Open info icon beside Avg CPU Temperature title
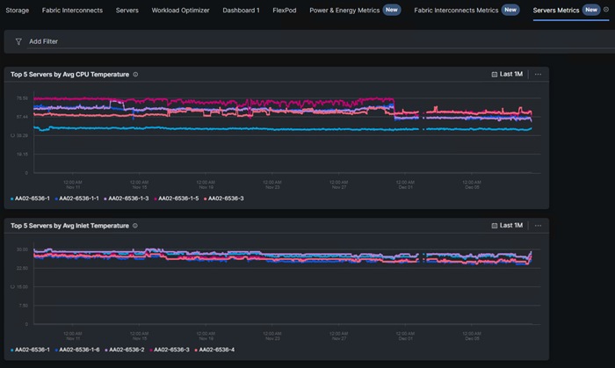Viewport: 615px width, 368px height. 135,75
